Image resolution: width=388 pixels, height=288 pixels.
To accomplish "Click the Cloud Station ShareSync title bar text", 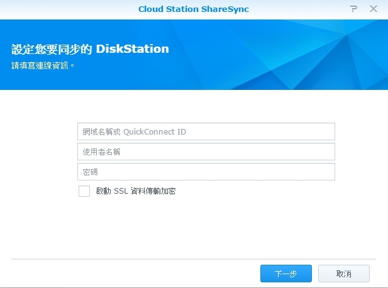I will [x=194, y=9].
